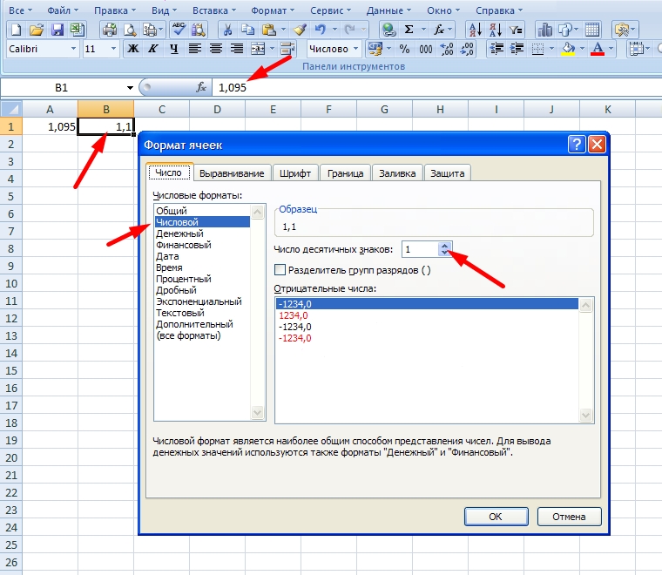Open the font size 11 dropdown
The height and width of the screenshot is (575, 662).
click(x=113, y=49)
